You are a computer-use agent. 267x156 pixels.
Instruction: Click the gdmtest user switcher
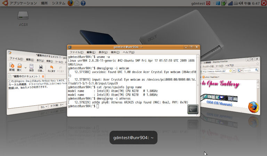(201, 3)
